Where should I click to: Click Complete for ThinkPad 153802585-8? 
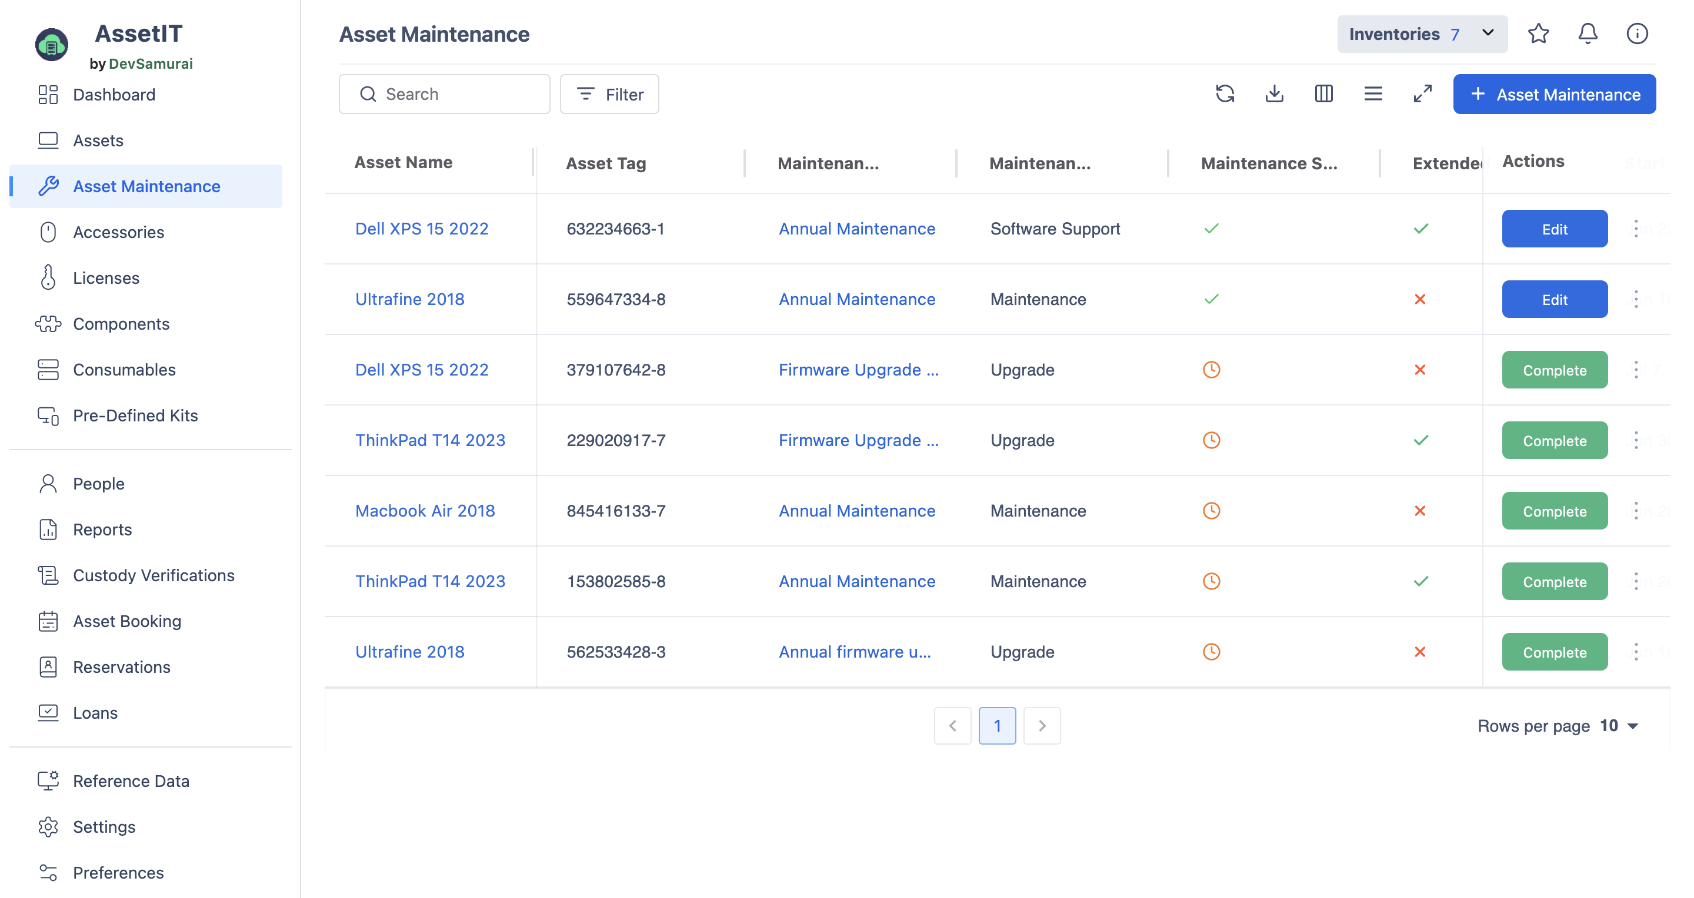(1555, 581)
